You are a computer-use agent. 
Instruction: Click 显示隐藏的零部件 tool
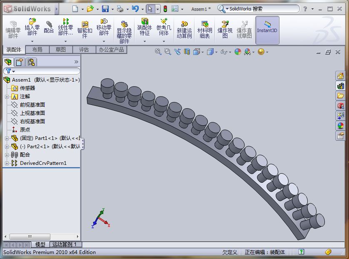124,32
